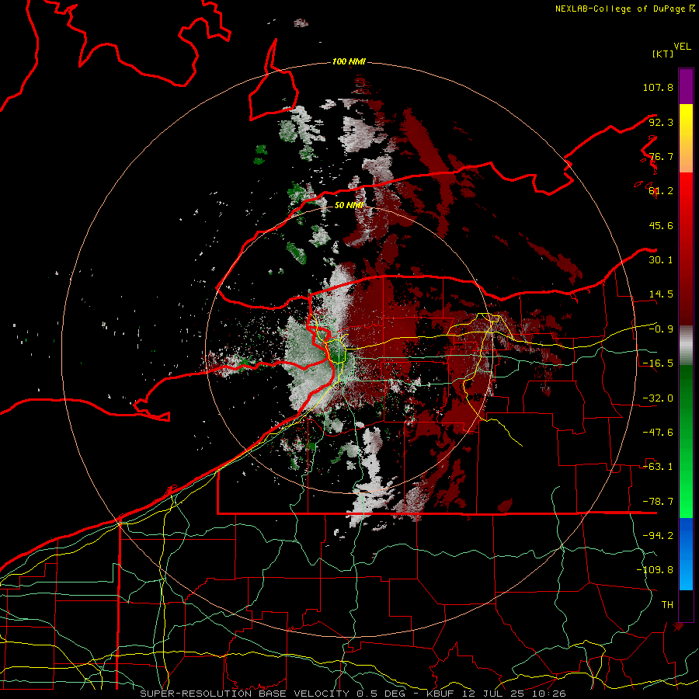Click the -78.7 velocity scale value
Image resolution: width=699 pixels, height=699 pixels.
658,502
